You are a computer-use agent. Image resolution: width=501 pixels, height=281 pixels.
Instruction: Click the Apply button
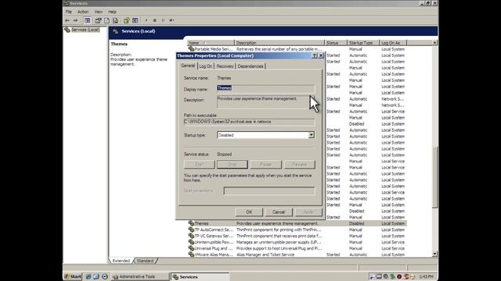pos(308,212)
